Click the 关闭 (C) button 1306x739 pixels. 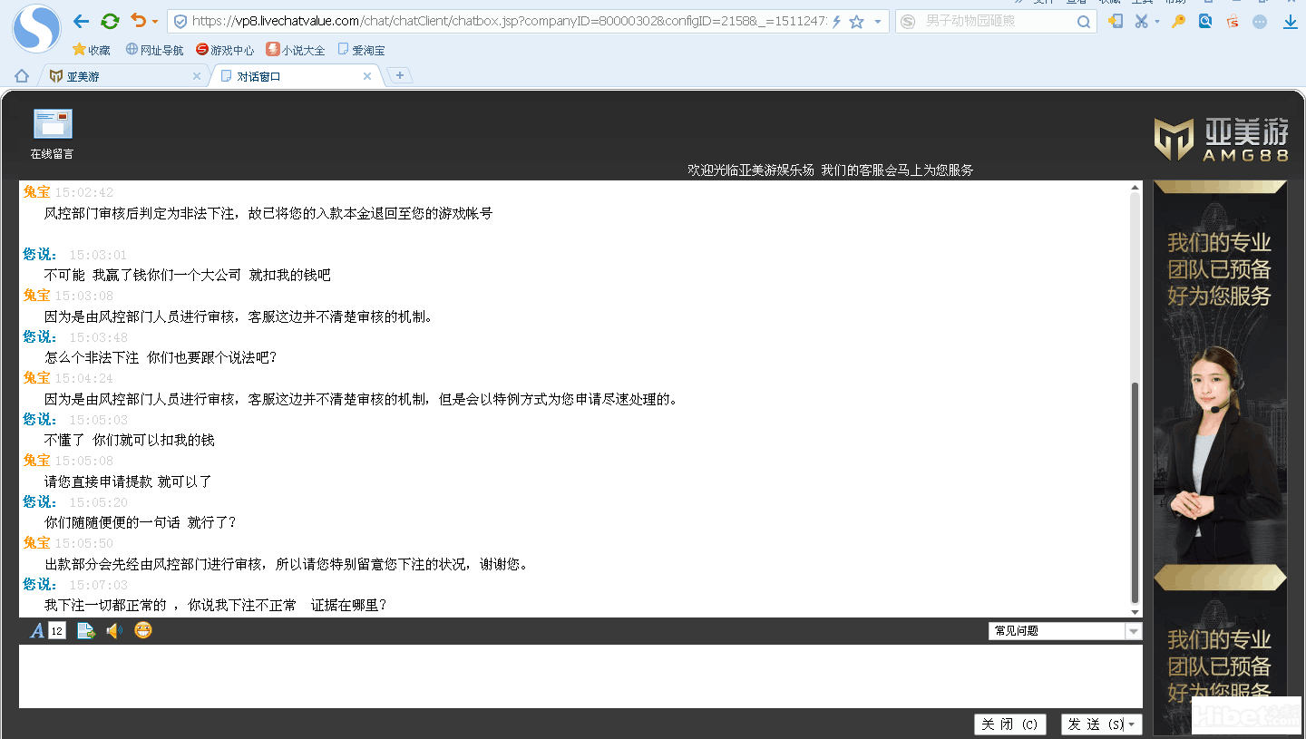(x=1009, y=724)
